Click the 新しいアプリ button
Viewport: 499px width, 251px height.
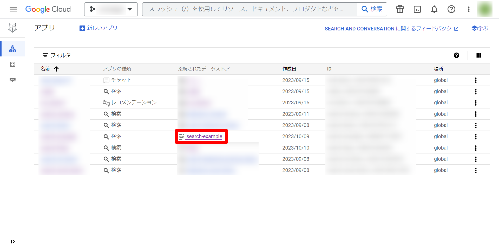click(99, 28)
